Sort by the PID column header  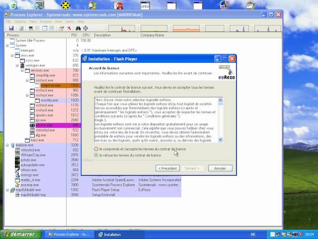[x=74, y=35]
